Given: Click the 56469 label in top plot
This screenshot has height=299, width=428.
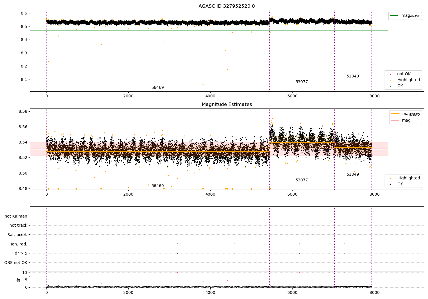Looking at the screenshot, I should click(158, 88).
